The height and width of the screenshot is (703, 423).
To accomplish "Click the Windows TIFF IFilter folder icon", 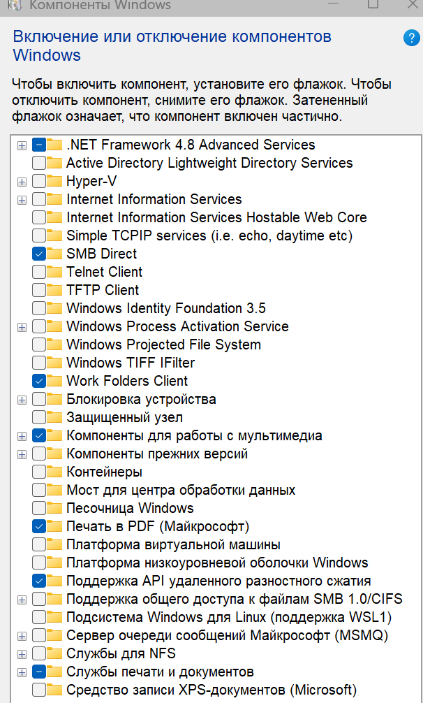I will (55, 363).
